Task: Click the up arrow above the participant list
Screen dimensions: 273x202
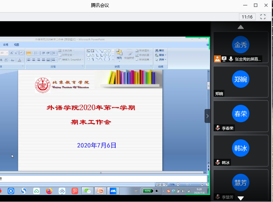Action: [241, 27]
